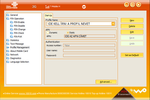Select the Dynamic APN radio button
Viewport: 150px width, 100px height.
coord(48,33)
